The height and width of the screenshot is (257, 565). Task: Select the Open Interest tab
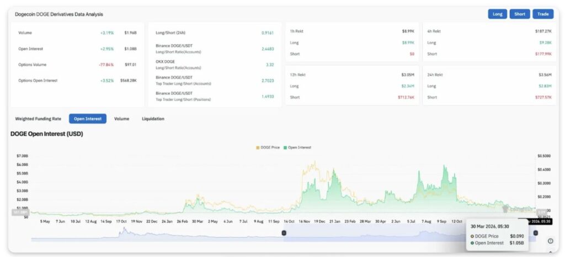click(x=87, y=119)
